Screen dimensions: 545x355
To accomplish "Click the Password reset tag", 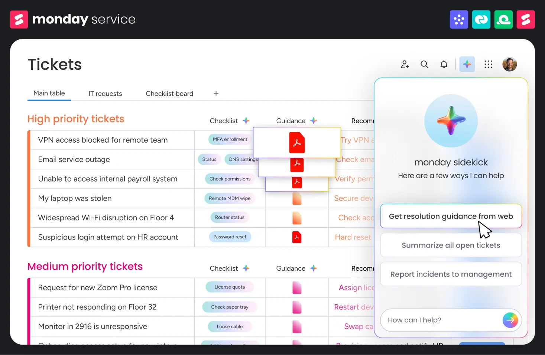I will [x=230, y=237].
